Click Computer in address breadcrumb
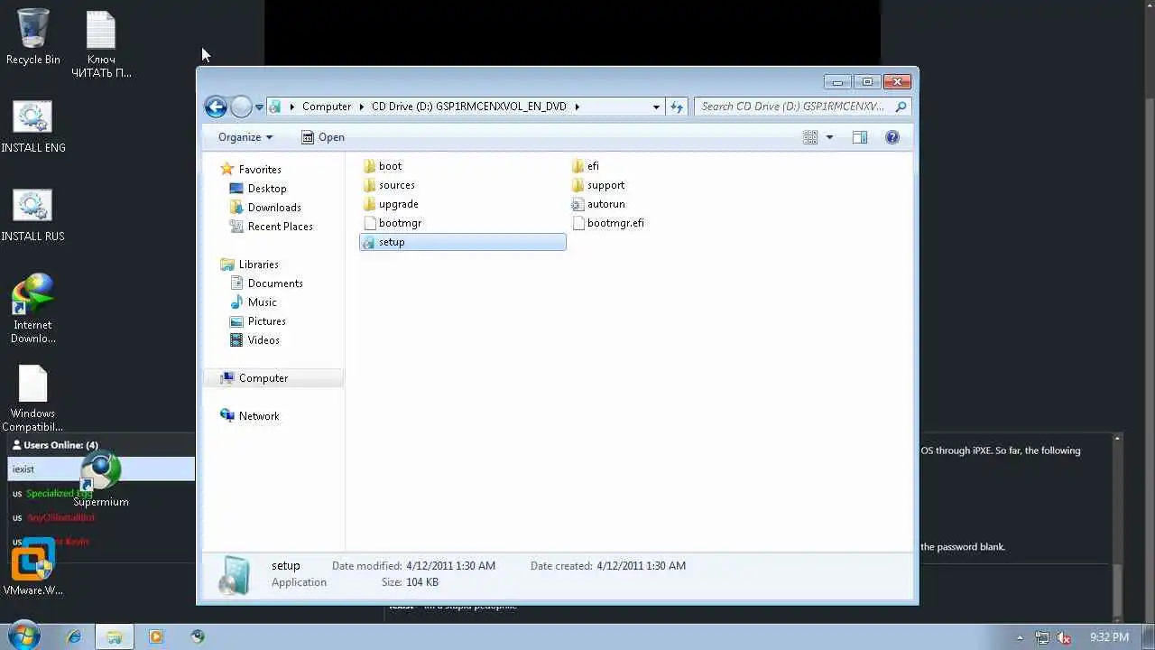The height and width of the screenshot is (650, 1155). 327,107
